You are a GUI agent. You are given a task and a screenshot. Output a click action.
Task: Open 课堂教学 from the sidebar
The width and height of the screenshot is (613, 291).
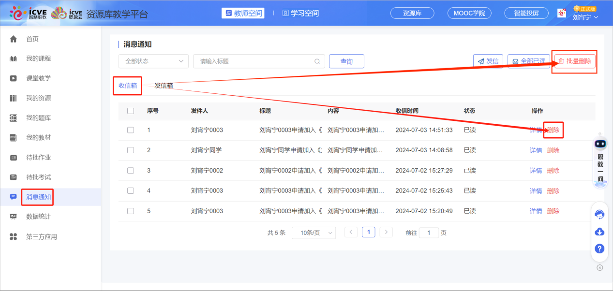click(38, 78)
